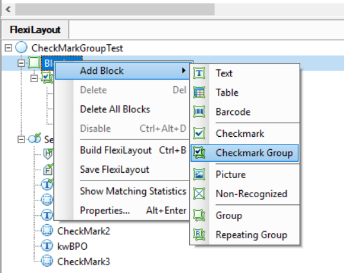Click the Table block icon

click(199, 92)
